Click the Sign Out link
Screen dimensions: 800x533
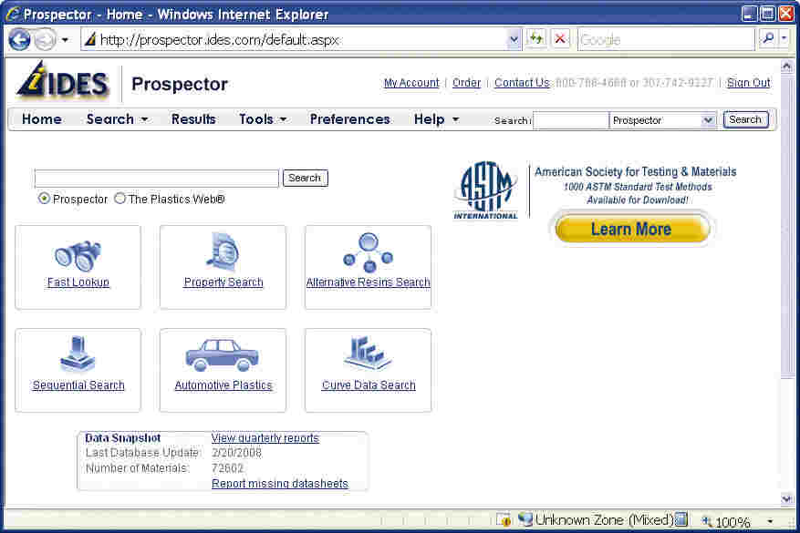click(x=749, y=83)
